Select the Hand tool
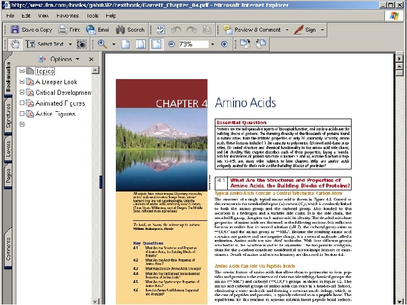The height and width of the screenshot is (305, 407). [x=15, y=45]
